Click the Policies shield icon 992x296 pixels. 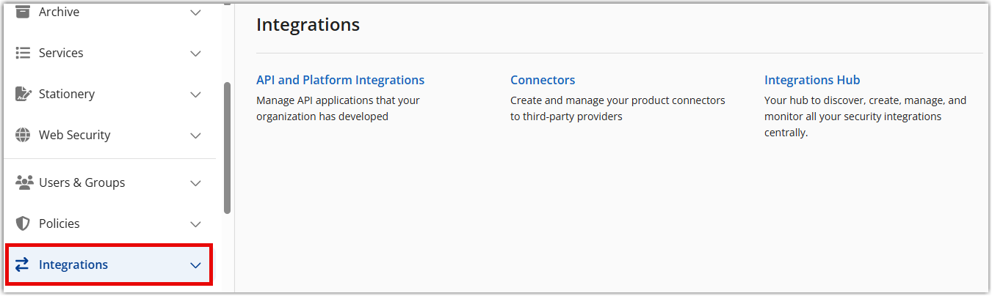[x=23, y=223]
